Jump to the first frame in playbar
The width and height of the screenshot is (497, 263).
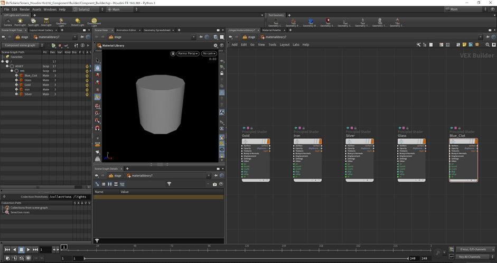point(7,249)
